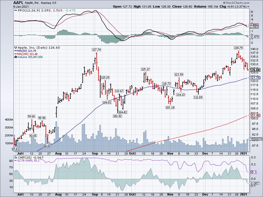Screen dimensions: 263x197
Task: Click the bar-chart icon before Apple, Inc. (Daily)
Action: point(16,48)
